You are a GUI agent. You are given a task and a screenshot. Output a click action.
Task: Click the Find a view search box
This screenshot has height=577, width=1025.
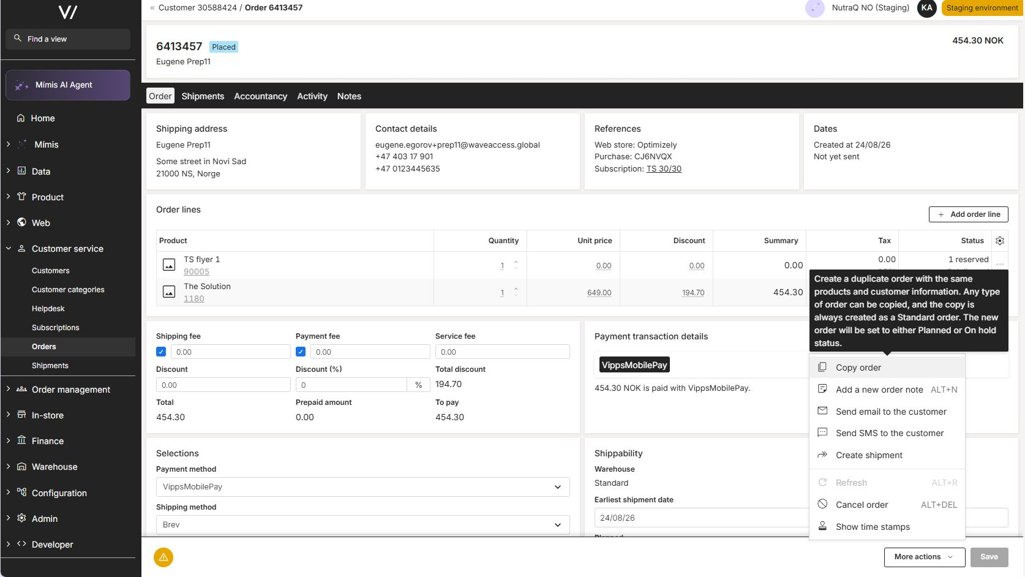(68, 39)
